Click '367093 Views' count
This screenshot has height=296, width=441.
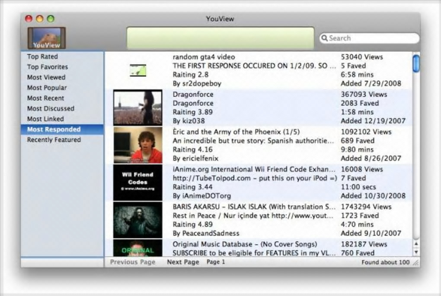point(364,94)
